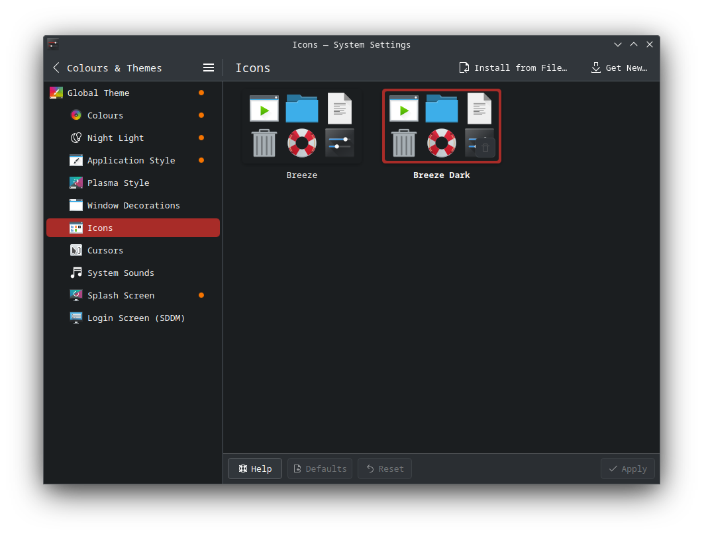Click the Login Screen (SDDM) monitor icon
The width and height of the screenshot is (704, 536).
coord(76,318)
